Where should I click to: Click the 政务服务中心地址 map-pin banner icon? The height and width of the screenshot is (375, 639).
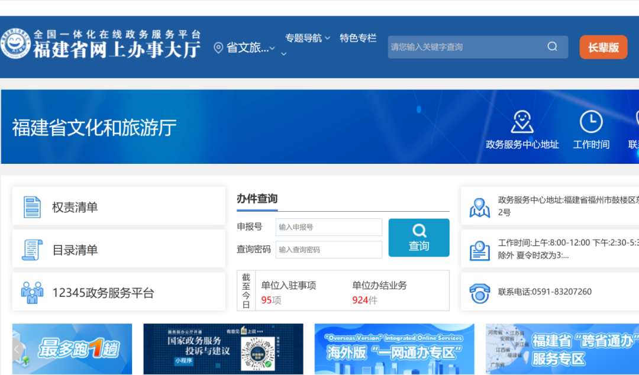click(x=522, y=122)
